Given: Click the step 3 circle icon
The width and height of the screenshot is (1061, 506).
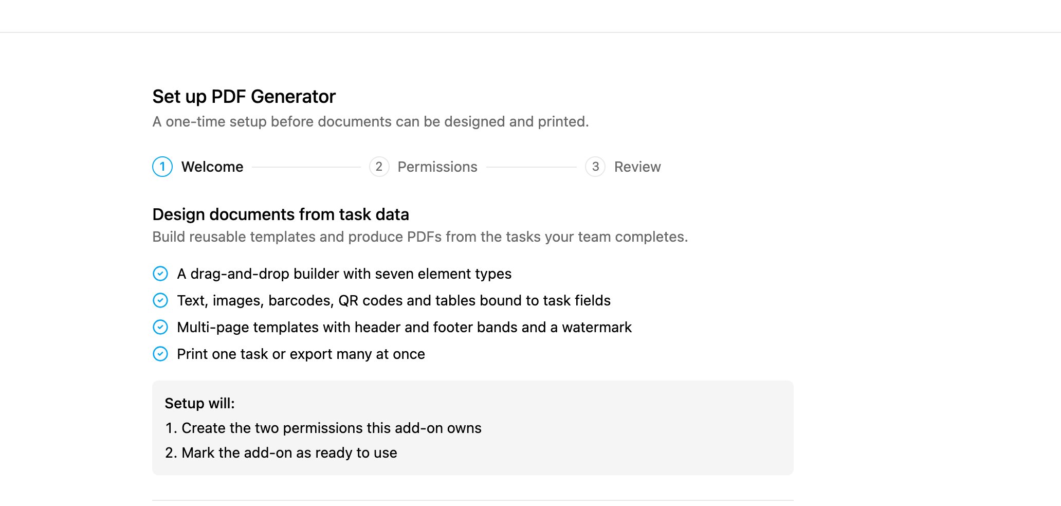Looking at the screenshot, I should [x=595, y=167].
